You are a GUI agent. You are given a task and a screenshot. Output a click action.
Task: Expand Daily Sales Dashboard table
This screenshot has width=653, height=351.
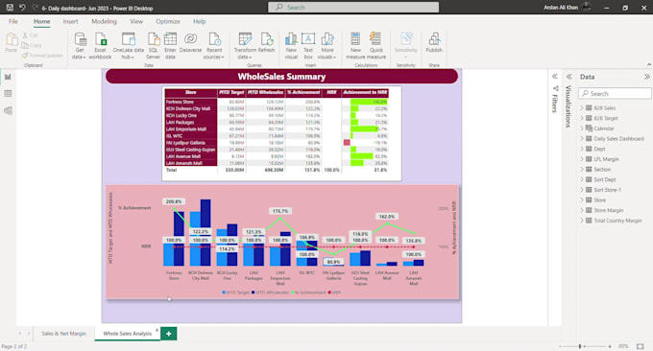[x=582, y=138]
